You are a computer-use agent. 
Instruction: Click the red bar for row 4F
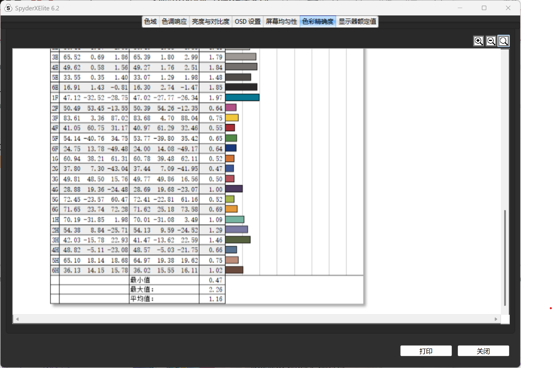(230, 128)
